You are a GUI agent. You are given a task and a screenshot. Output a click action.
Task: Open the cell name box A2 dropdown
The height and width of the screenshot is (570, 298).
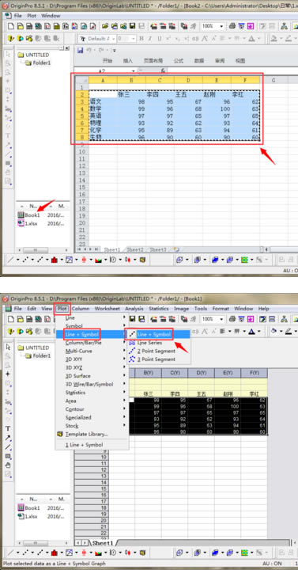click(x=134, y=71)
